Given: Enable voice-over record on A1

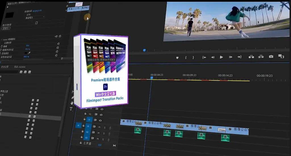Looking at the screenshot, I should (x=110, y=128).
